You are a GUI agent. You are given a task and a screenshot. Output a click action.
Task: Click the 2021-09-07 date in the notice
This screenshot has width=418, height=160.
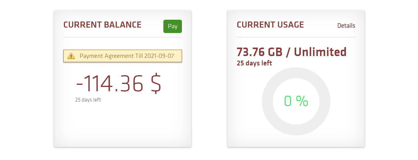[159, 56]
